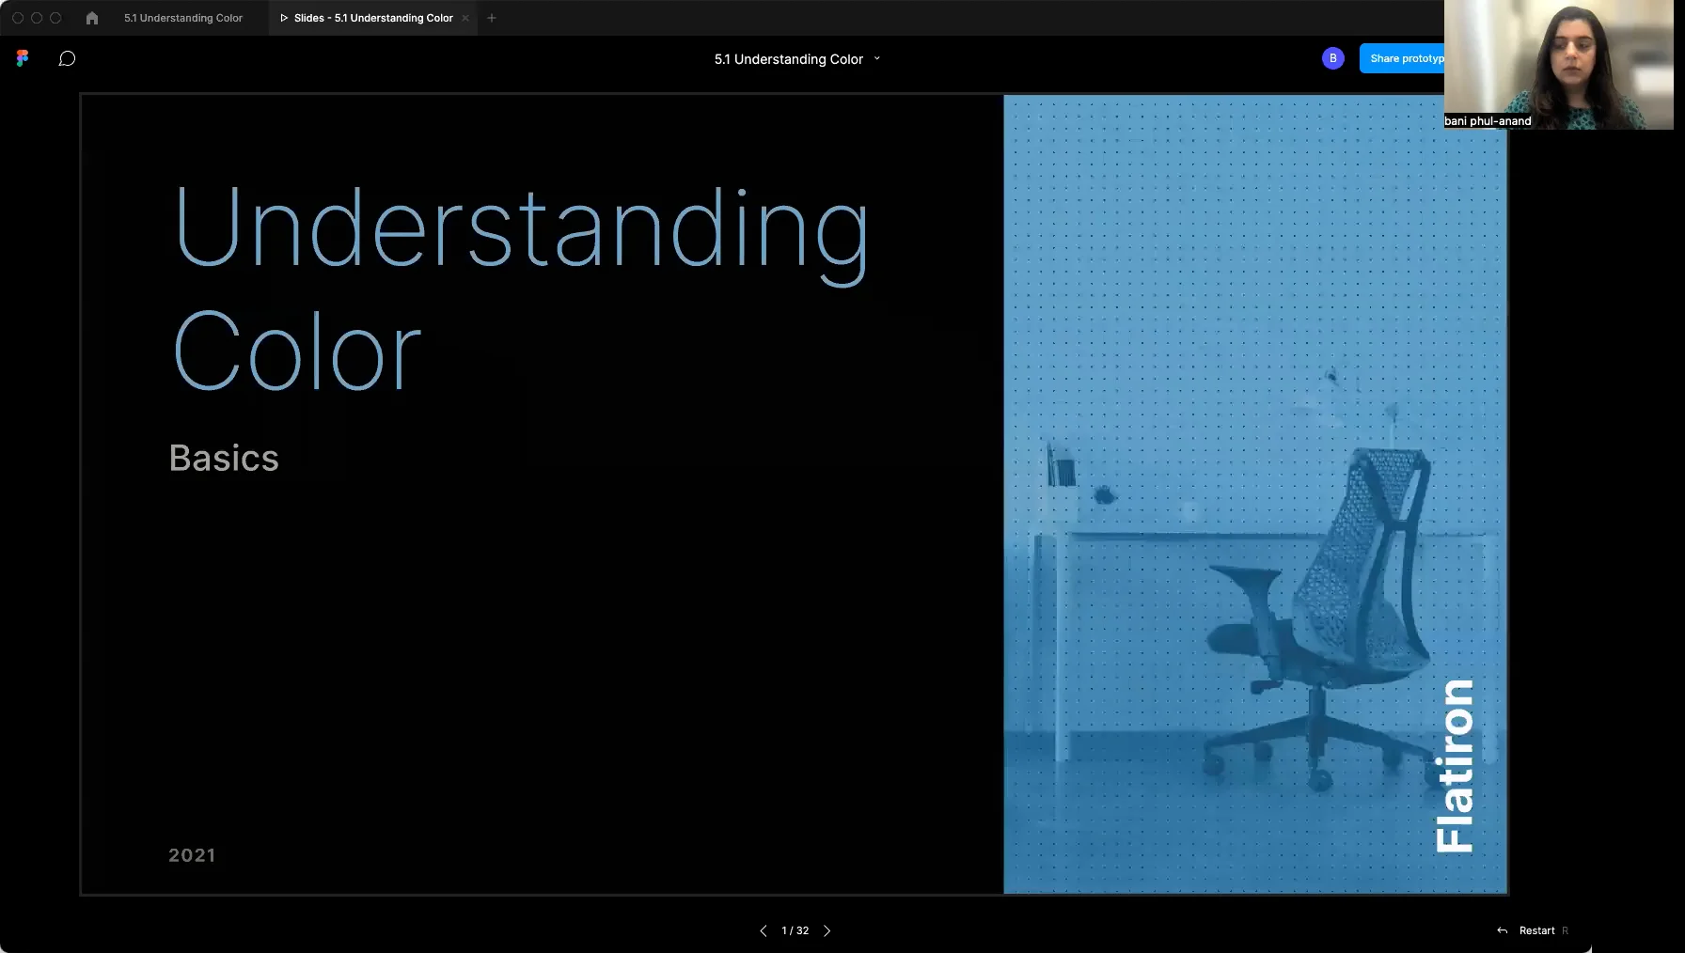
Task: Select the 'Slides - 5.1 Understanding Color' tab
Action: [x=373, y=18]
